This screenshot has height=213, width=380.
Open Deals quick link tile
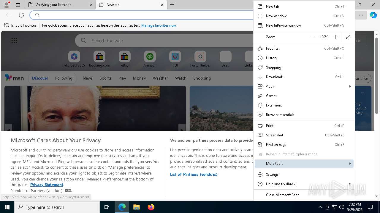pos(226,59)
